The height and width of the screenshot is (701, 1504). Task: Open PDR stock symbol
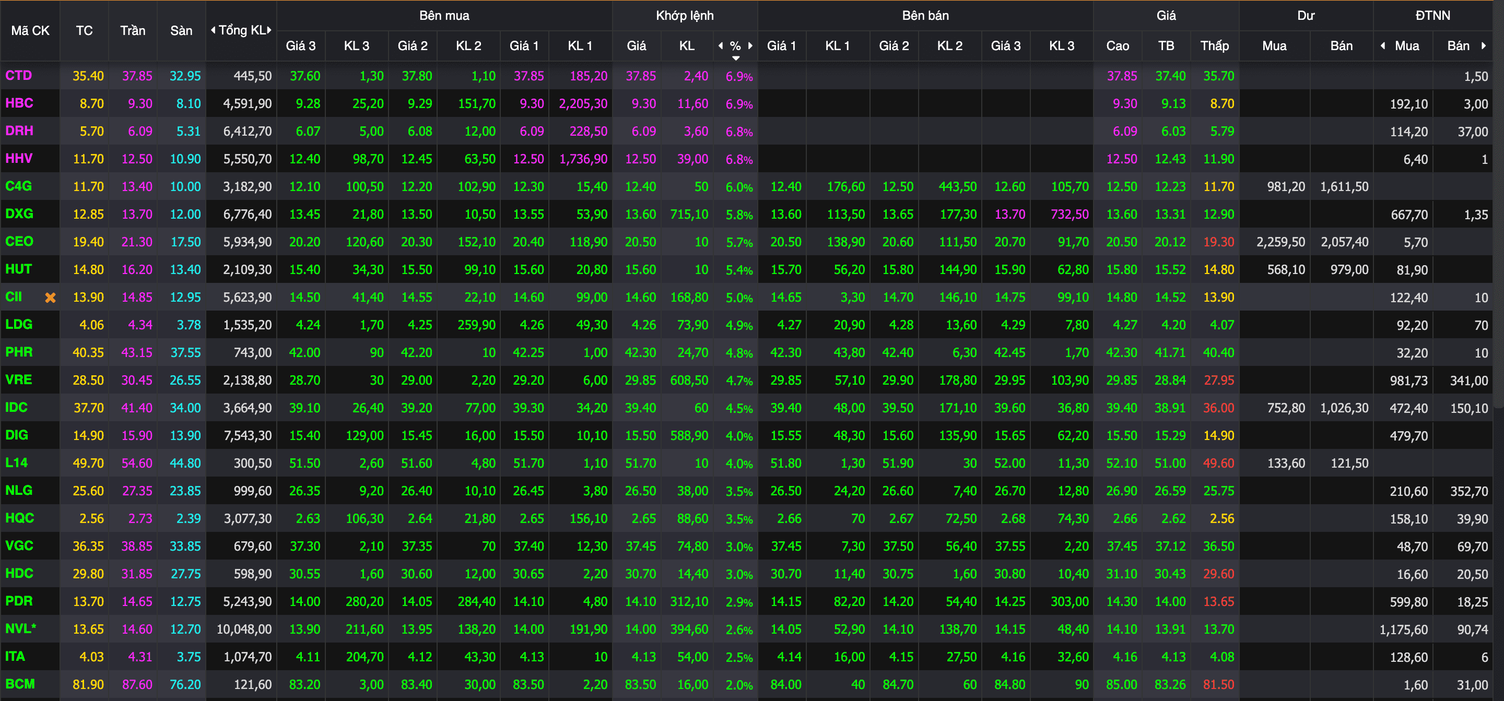19,601
